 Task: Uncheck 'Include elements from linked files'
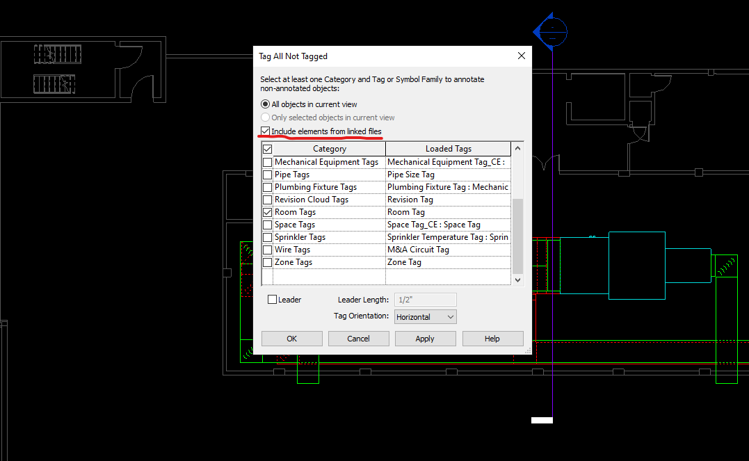click(x=266, y=131)
